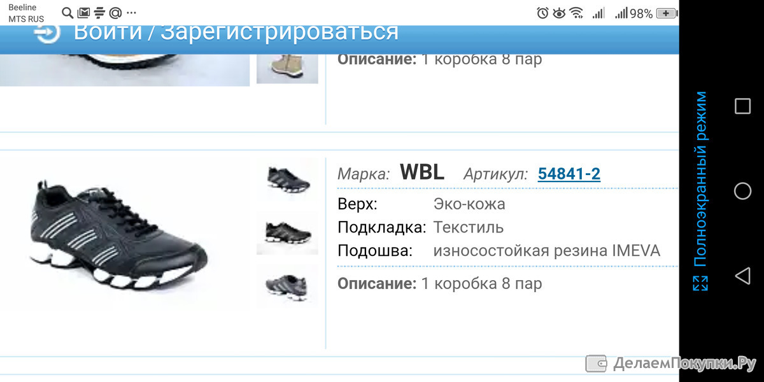
Task: Open article number 54841-2 link
Action: [x=569, y=174]
